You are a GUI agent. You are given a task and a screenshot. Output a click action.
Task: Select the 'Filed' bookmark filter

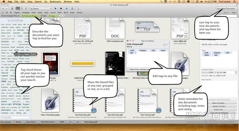33,13
